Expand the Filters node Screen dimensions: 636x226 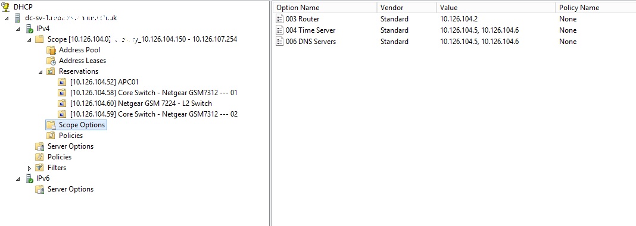pos(29,168)
